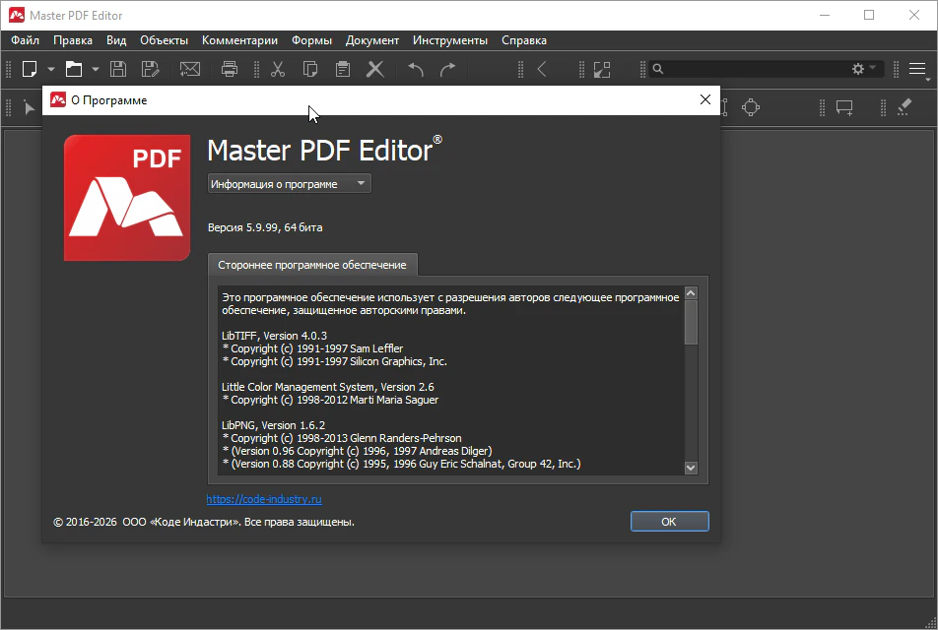Open search settings gear dropdown
The image size is (938, 630).
[863, 69]
